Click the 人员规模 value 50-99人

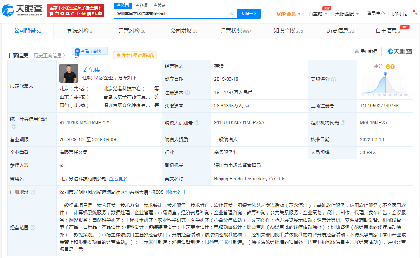368,152
